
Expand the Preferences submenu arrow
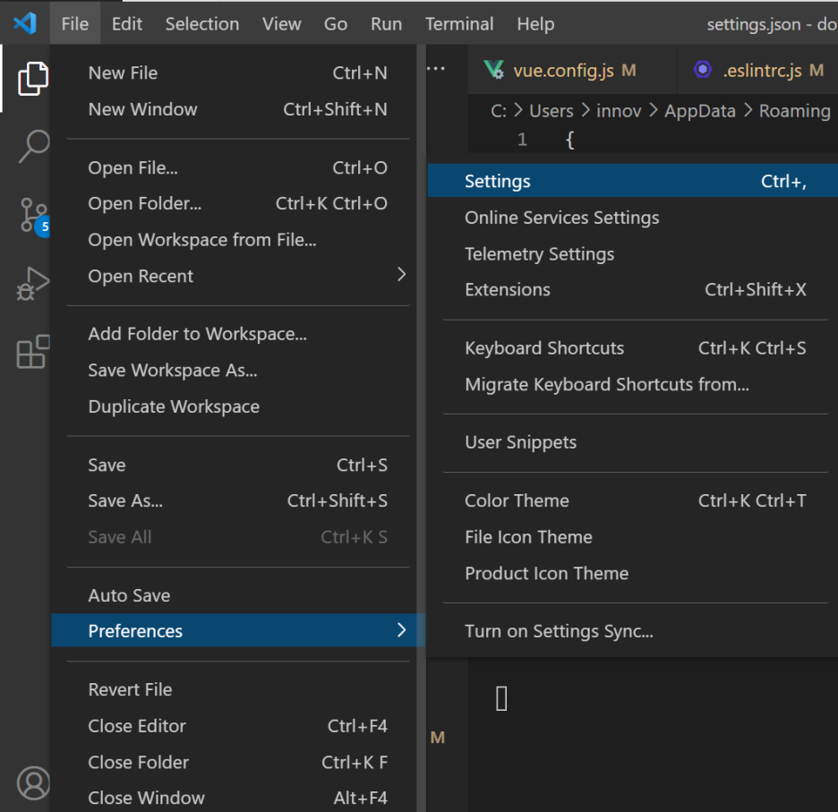(x=401, y=630)
